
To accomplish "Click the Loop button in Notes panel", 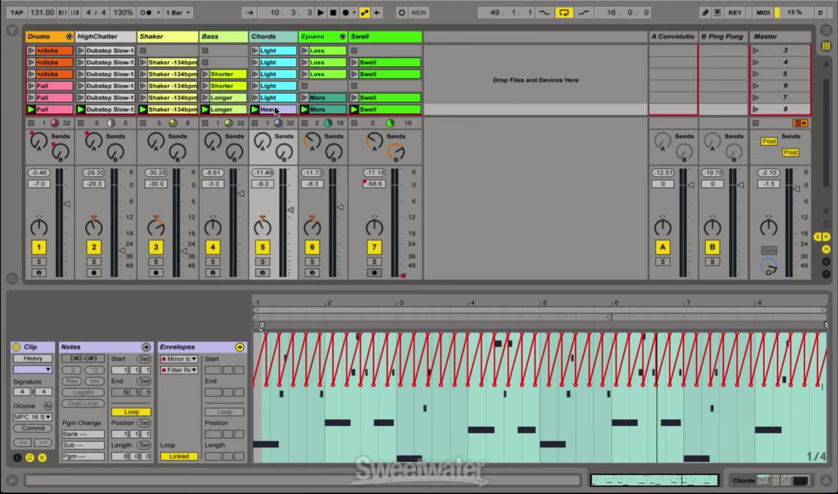I will [x=131, y=412].
